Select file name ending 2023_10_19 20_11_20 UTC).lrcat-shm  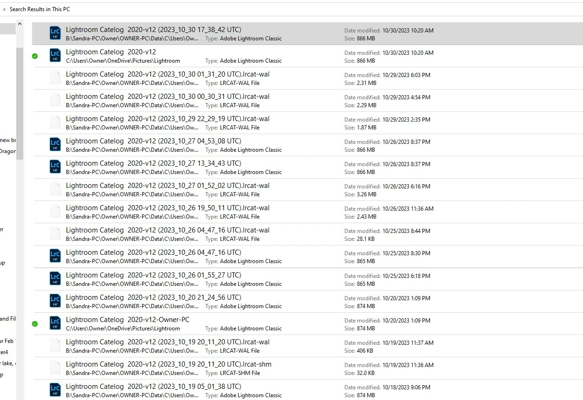168,364
